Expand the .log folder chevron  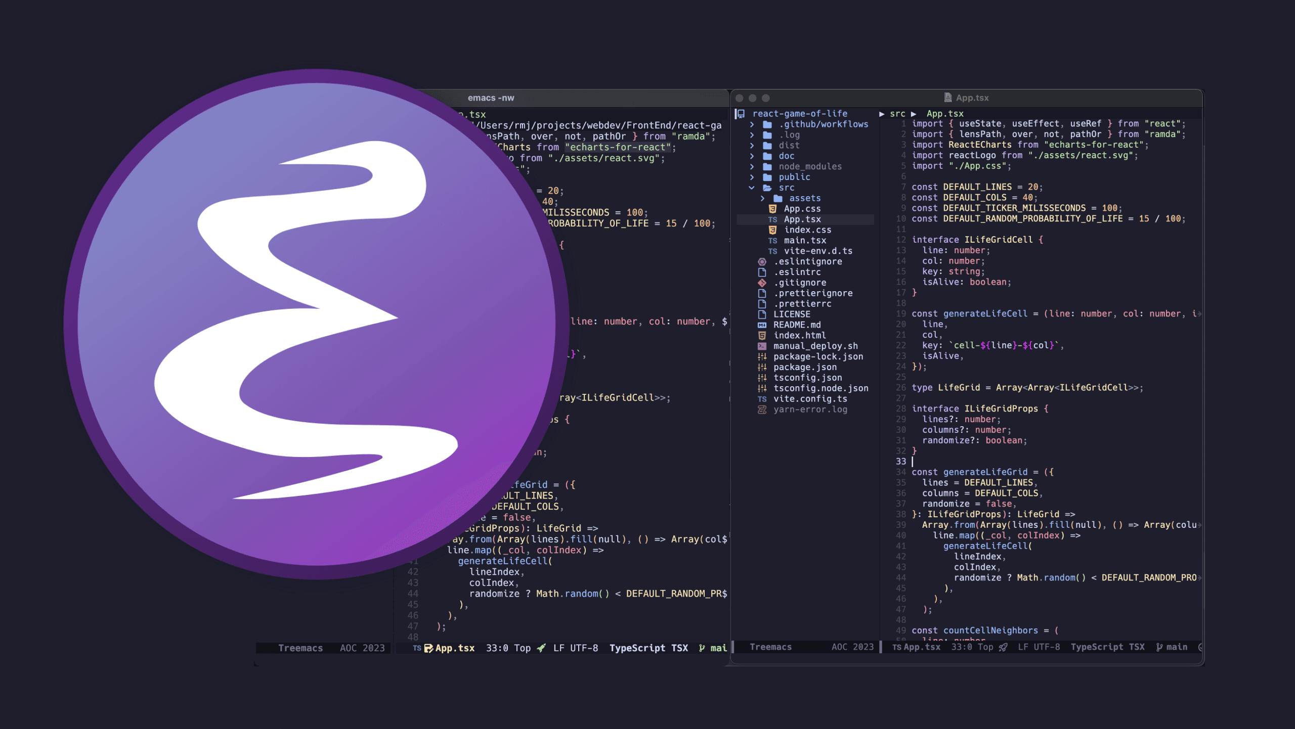point(752,135)
